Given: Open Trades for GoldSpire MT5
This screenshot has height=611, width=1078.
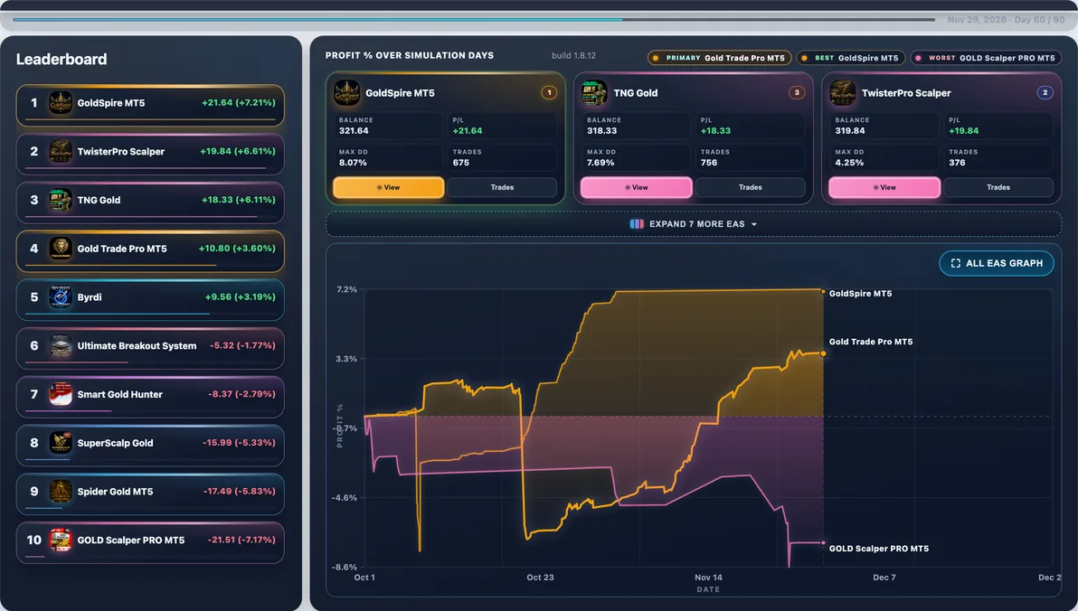Looking at the screenshot, I should click(x=502, y=188).
